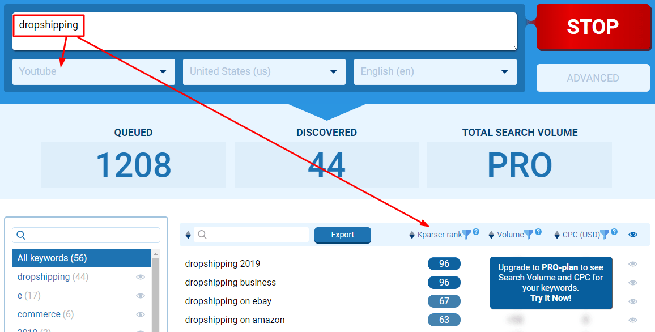Toggle the eye beside dropshipping 2019 row
655x332 pixels.
633,263
